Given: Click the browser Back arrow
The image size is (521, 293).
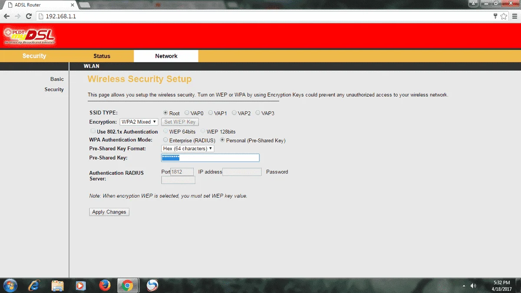Looking at the screenshot, I should [x=7, y=16].
